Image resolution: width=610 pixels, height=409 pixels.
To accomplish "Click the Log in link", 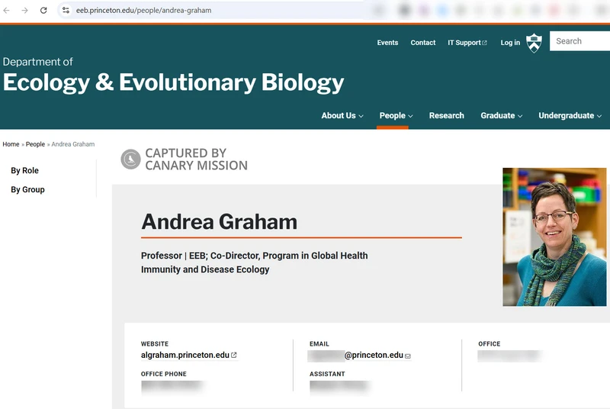I will (x=510, y=43).
